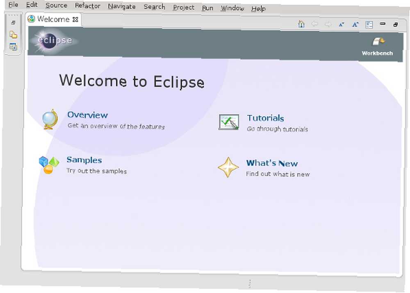Open the Refactor menu

click(88, 6)
